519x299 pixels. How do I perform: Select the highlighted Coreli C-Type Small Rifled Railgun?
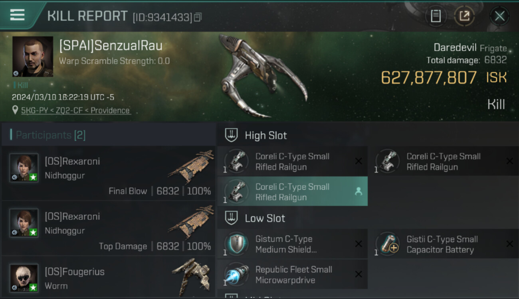[292, 192]
